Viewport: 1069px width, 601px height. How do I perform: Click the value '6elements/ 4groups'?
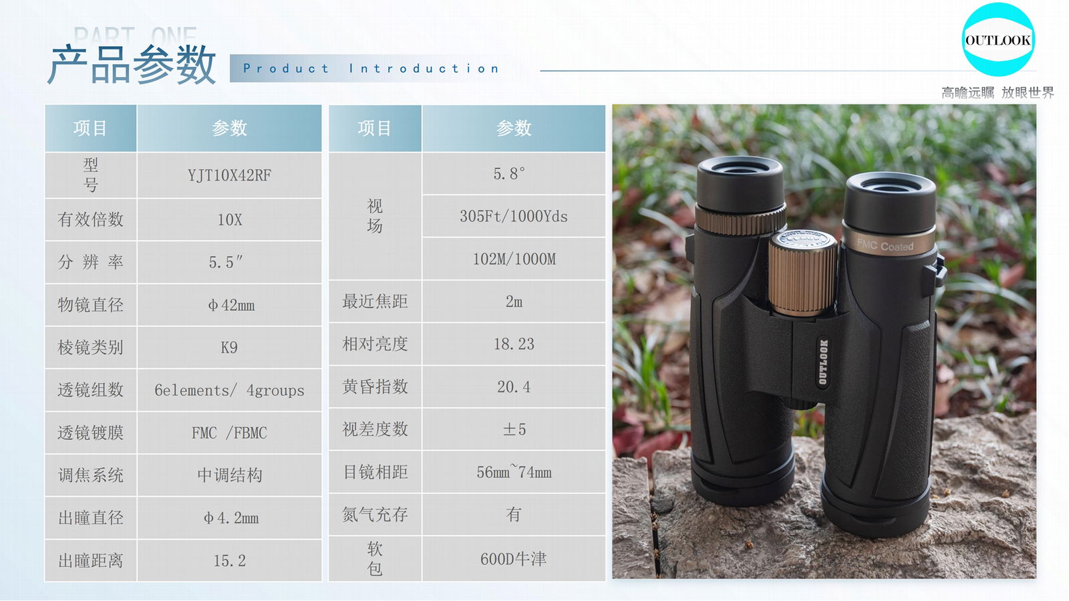(x=229, y=390)
